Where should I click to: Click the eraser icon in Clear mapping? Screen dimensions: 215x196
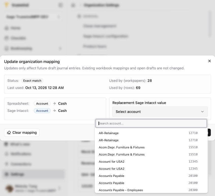(9, 132)
